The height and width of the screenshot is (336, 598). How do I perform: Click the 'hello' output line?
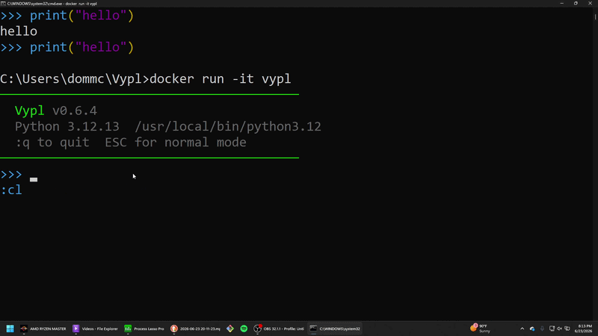tap(19, 31)
